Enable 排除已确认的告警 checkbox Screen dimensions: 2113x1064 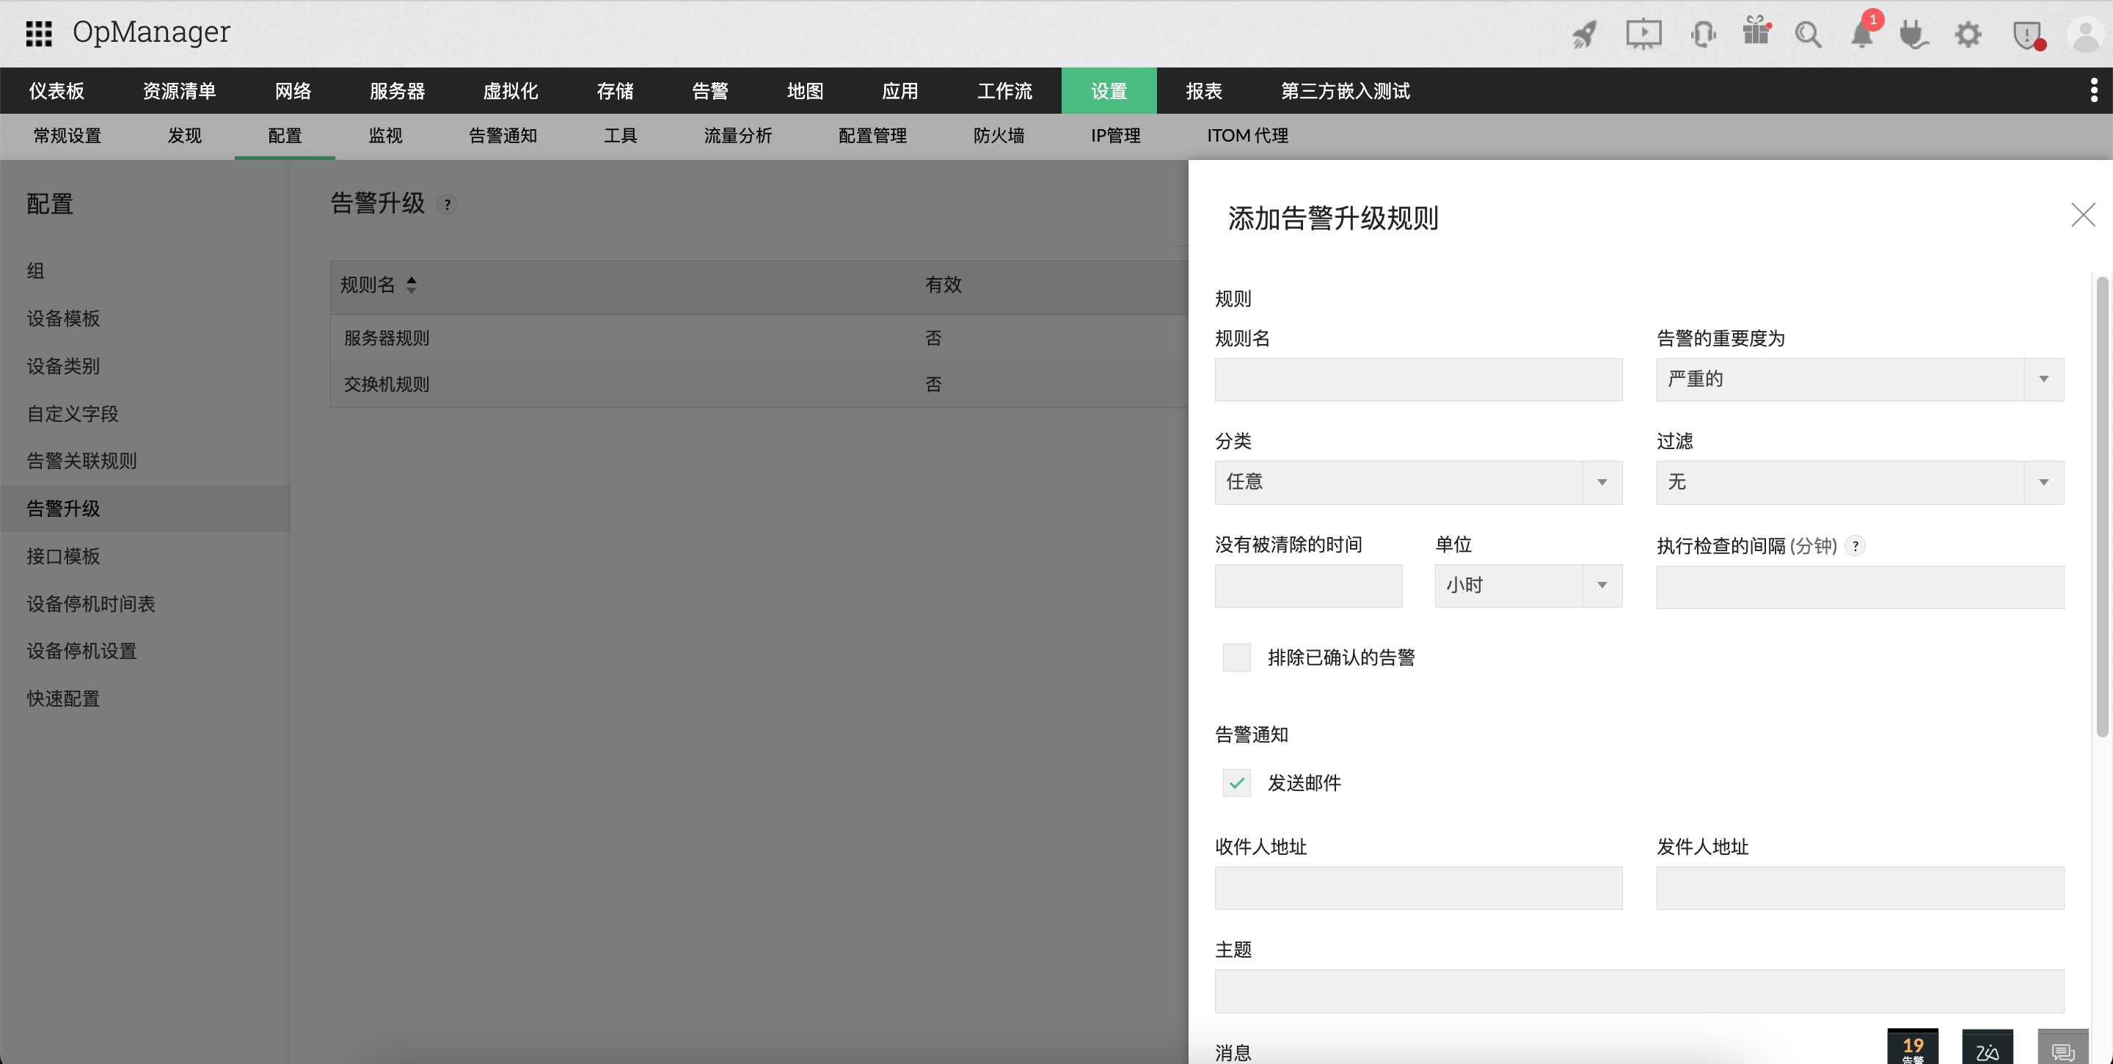(1236, 657)
